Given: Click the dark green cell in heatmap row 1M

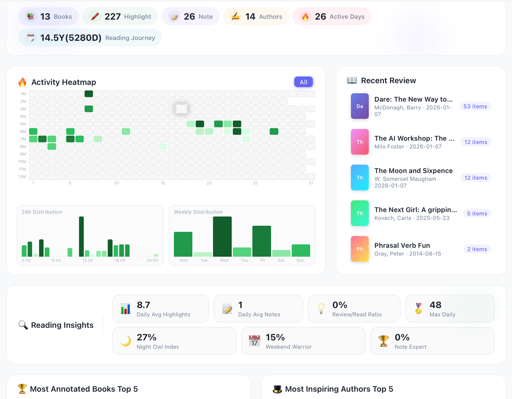Looking at the screenshot, I should click(89, 94).
